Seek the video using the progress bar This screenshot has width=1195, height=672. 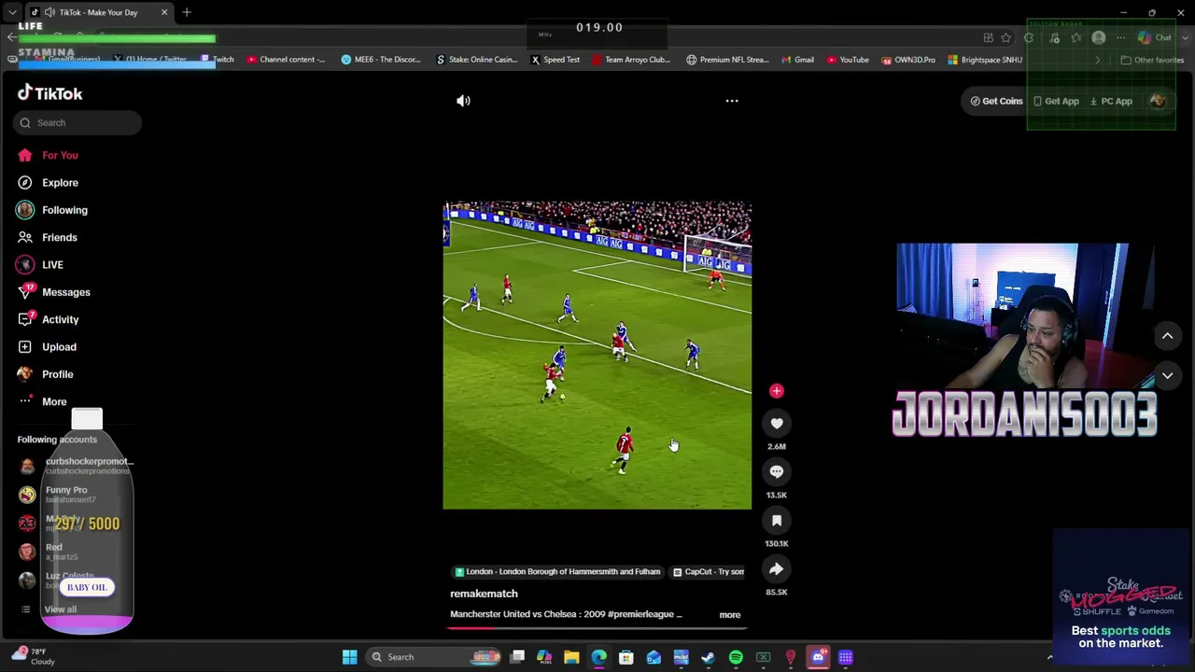click(597, 627)
